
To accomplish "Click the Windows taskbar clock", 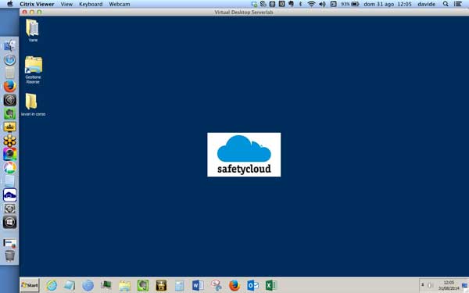I will pos(449,285).
